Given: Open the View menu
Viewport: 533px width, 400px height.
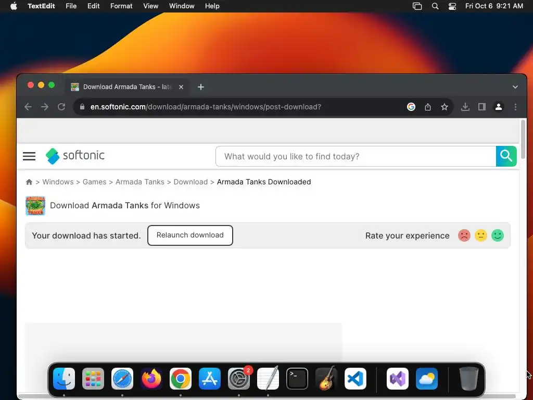Looking at the screenshot, I should coord(150,6).
